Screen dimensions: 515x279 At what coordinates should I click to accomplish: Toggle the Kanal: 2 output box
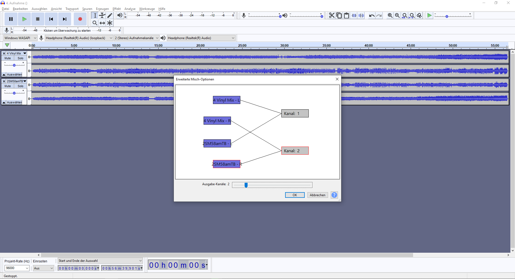(295, 151)
